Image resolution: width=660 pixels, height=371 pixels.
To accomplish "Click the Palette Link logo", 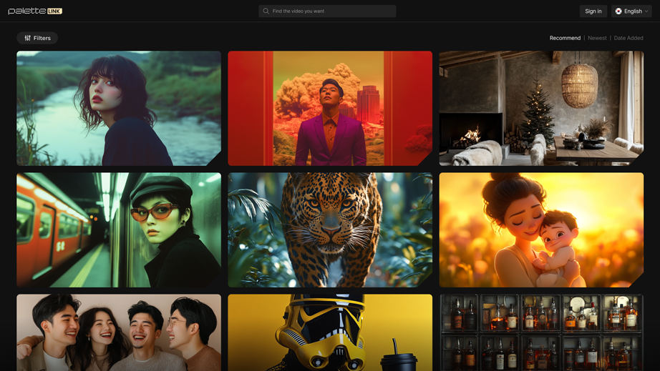I will pyautogui.click(x=35, y=11).
